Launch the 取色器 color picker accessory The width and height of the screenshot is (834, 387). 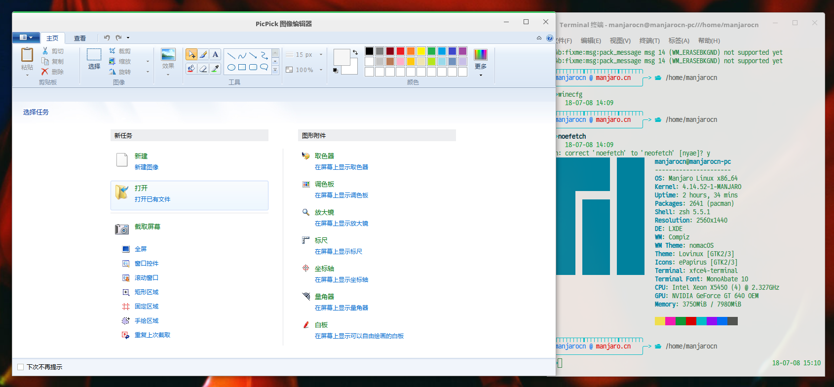click(324, 156)
